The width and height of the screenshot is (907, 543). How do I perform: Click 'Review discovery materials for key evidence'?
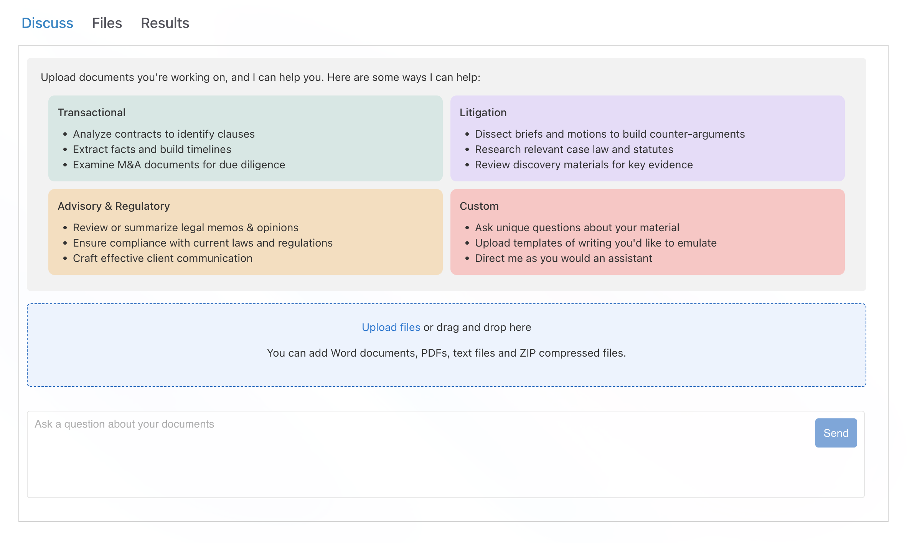tap(584, 165)
